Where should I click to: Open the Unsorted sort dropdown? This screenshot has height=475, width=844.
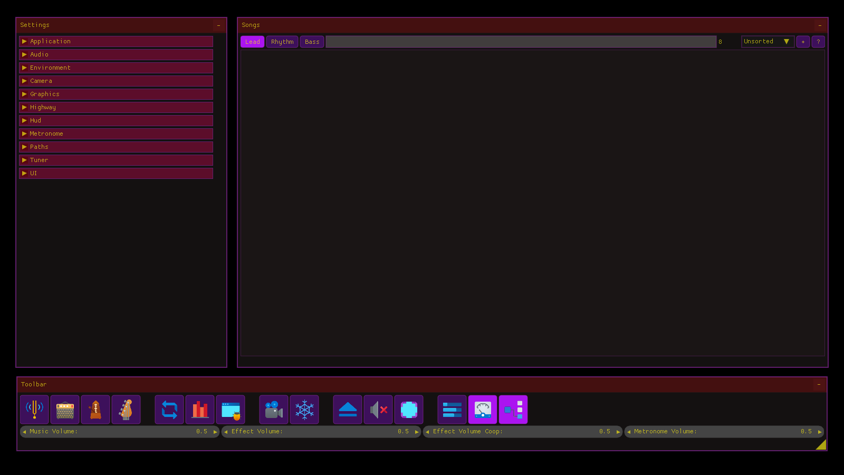(768, 42)
